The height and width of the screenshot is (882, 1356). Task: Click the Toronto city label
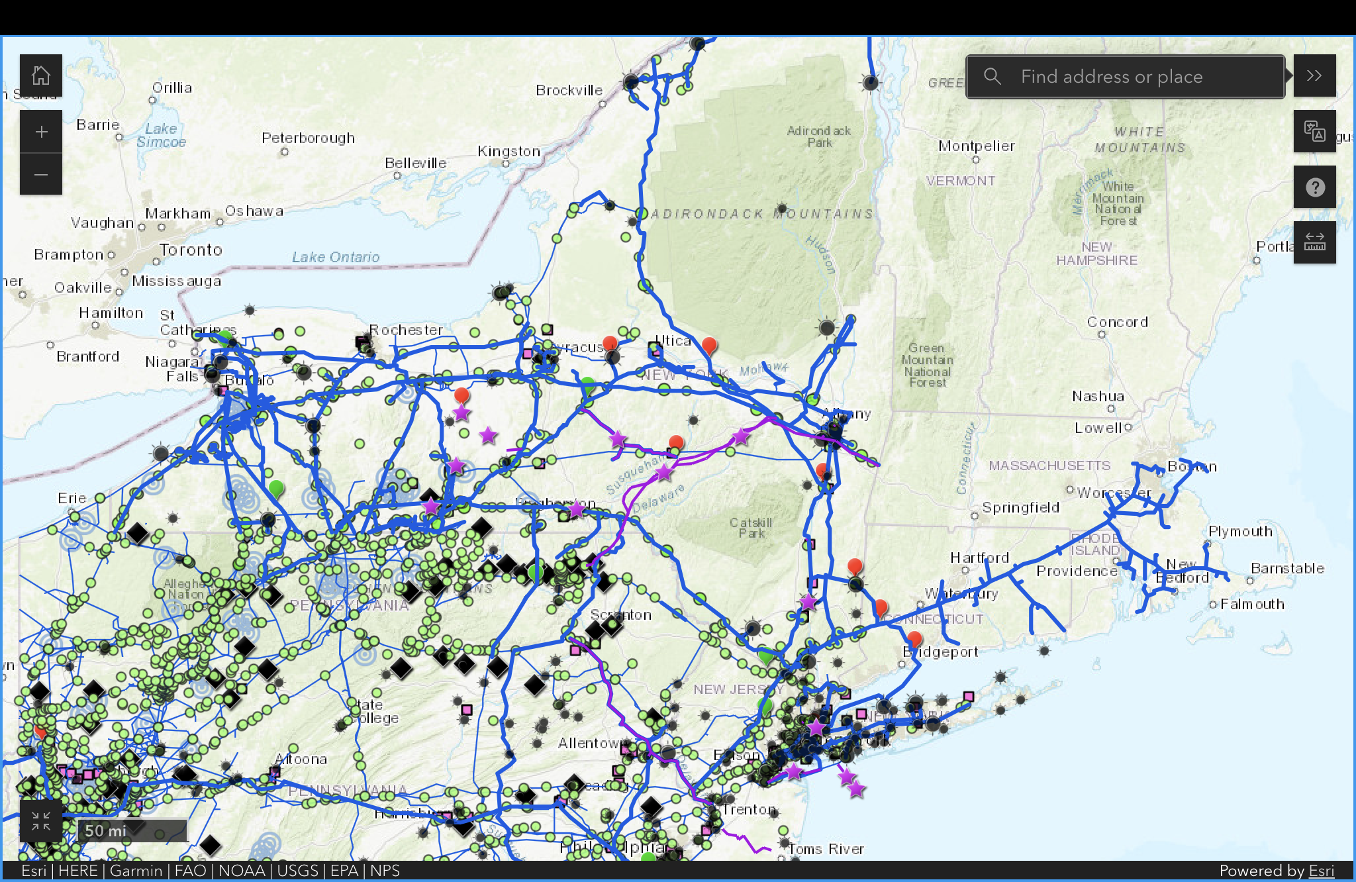(191, 250)
